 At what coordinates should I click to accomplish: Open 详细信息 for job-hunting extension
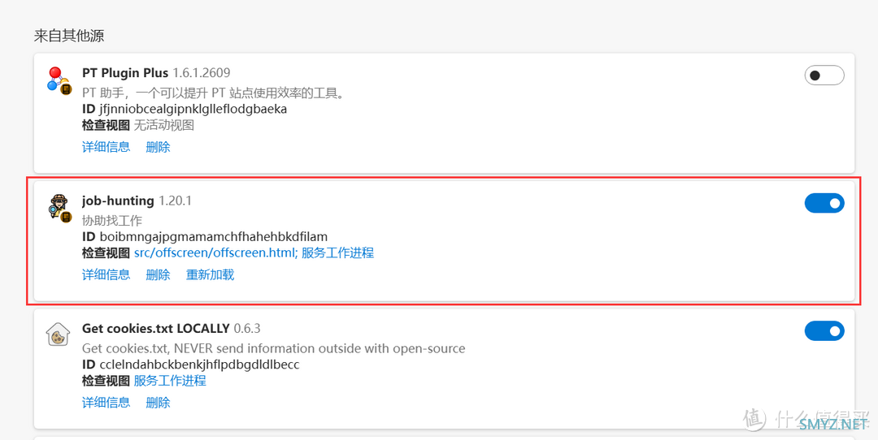106,274
